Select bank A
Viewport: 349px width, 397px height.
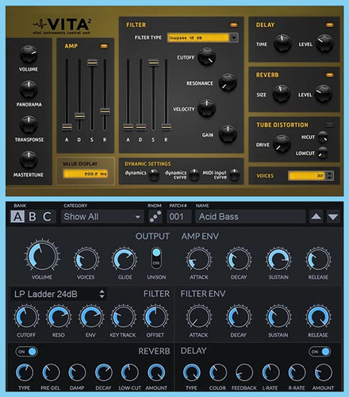[17, 217]
